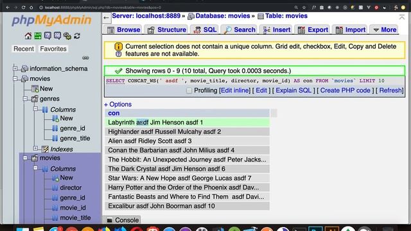Click Refresh link for query
The height and width of the screenshot is (231, 411).
390,90
